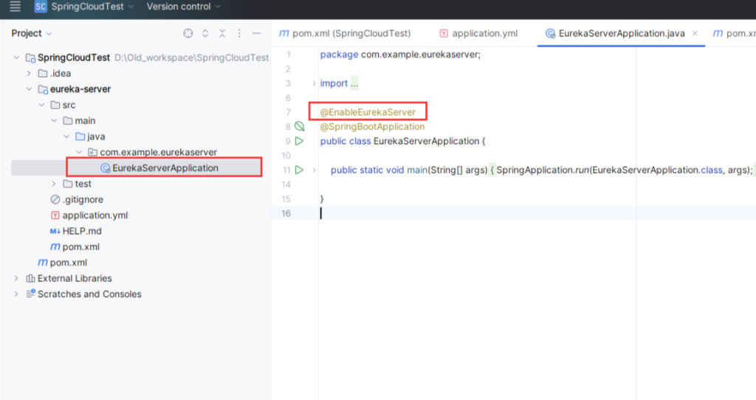
Task: Select eureka-server pom.xml in tree
Action: click(x=81, y=246)
